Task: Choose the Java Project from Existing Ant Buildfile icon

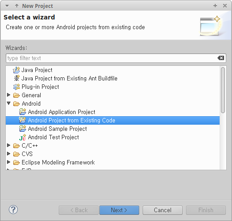Action: point(17,78)
